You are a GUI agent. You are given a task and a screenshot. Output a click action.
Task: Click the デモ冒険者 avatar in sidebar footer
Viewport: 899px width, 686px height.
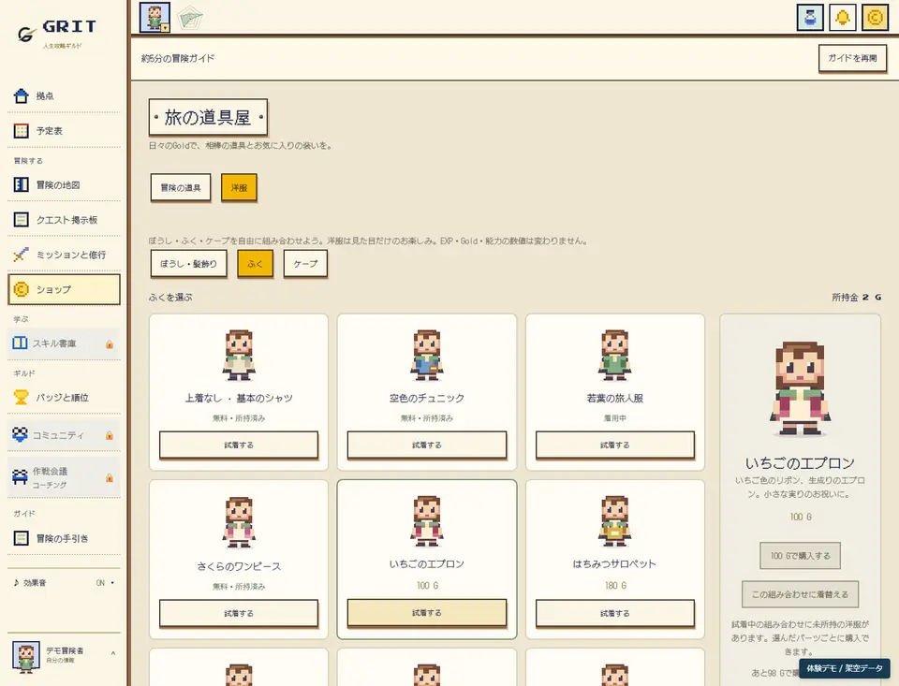[x=26, y=656]
